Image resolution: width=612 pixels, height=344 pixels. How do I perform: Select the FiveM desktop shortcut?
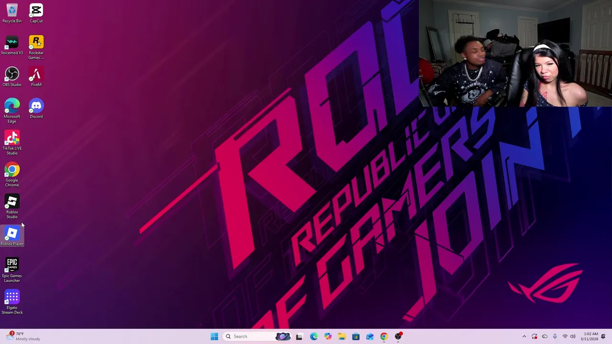[36, 77]
